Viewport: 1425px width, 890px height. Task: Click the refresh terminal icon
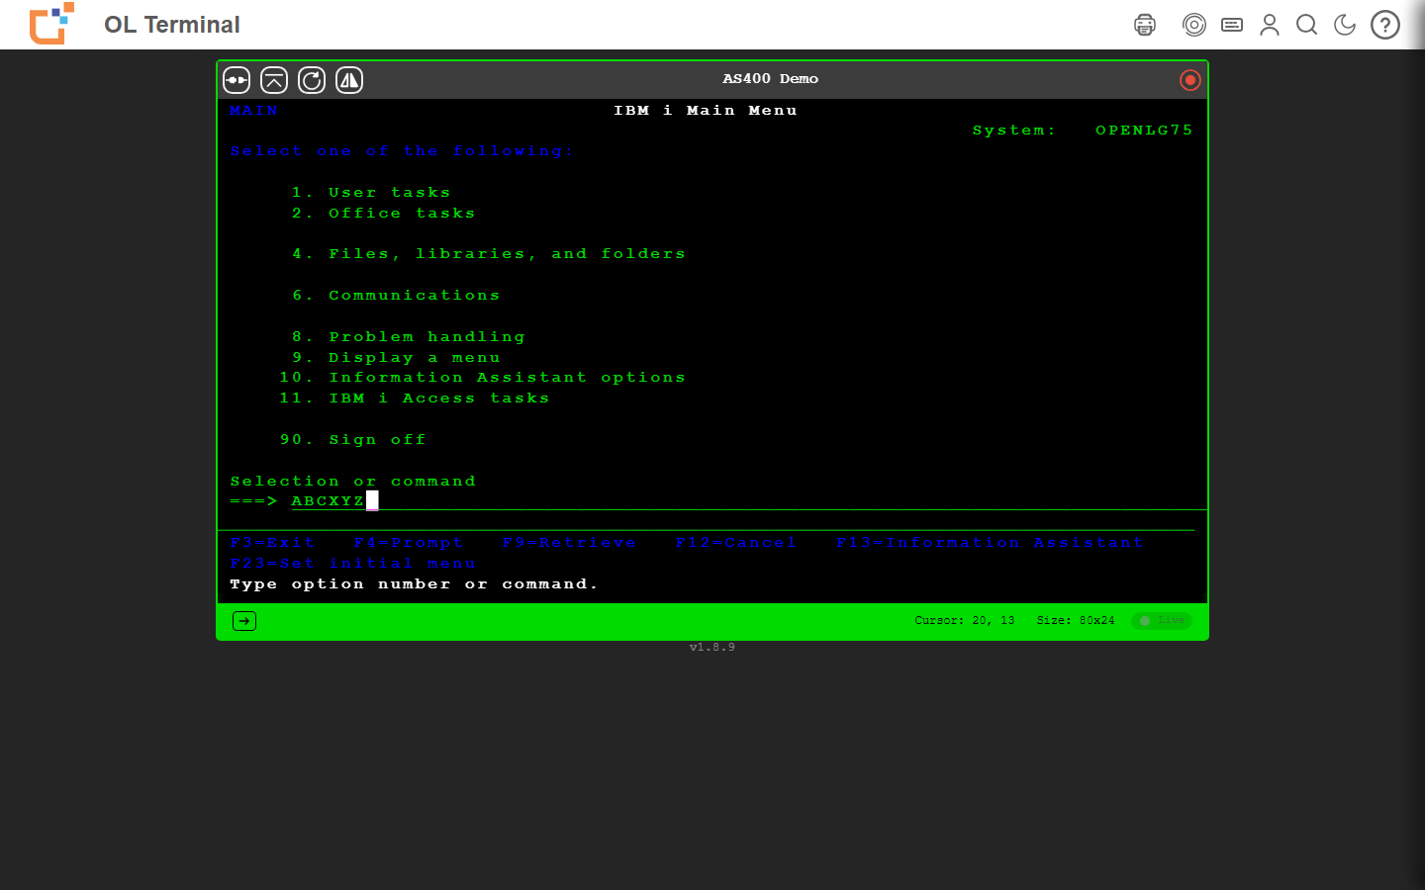312,80
